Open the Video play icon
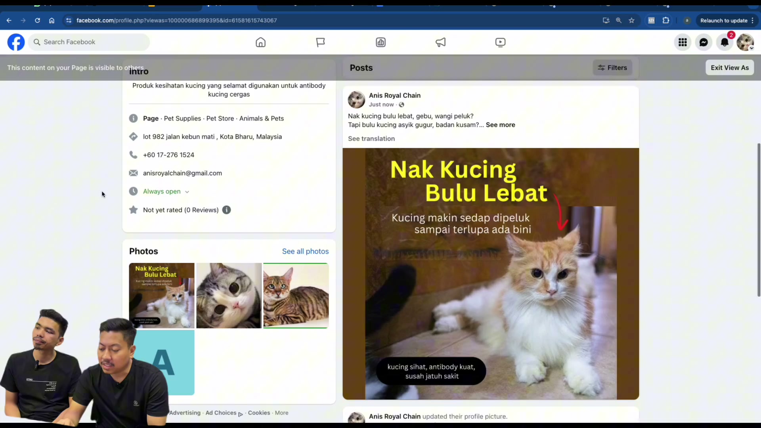Screen dimensions: 761x428 tap(500, 42)
